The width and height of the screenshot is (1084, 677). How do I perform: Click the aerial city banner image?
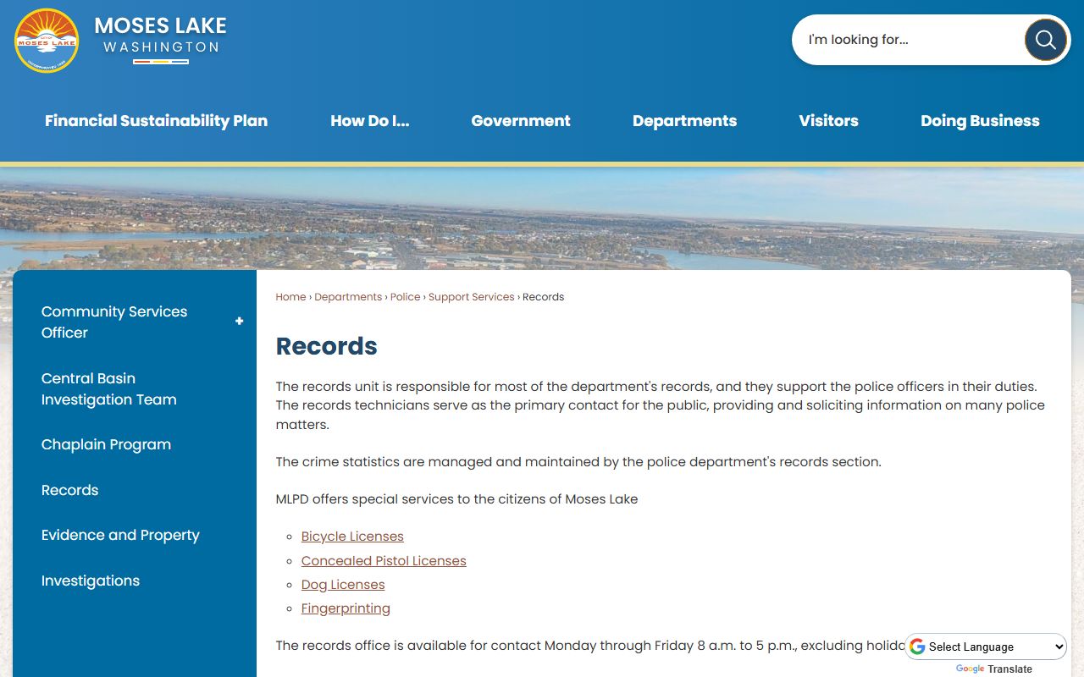(542, 218)
